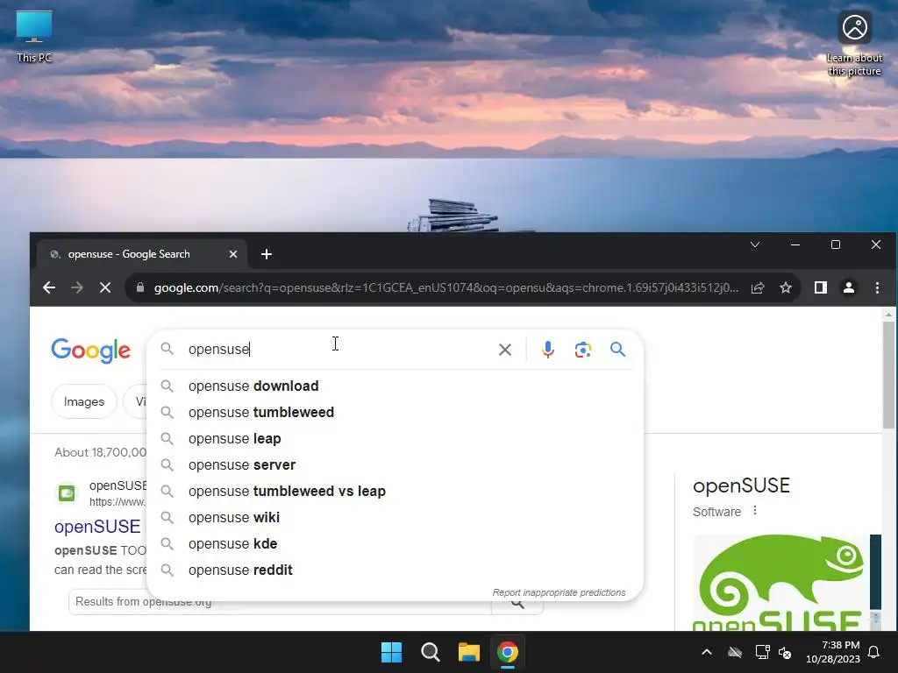This screenshot has width=898, height=673.
Task: Click the openSUSE knowledge panel title
Action: (x=741, y=485)
